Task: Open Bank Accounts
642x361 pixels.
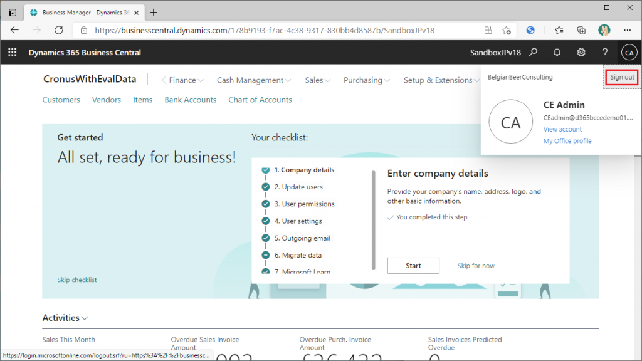Action: [191, 100]
